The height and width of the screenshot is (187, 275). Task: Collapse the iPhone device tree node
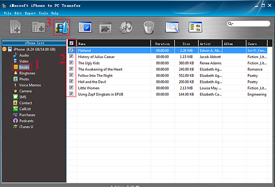click(x=5, y=49)
